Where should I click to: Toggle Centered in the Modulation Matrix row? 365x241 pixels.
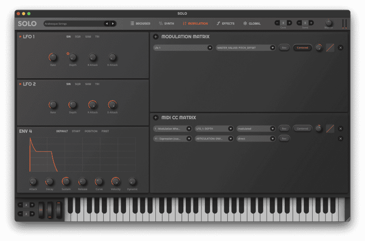302,47
